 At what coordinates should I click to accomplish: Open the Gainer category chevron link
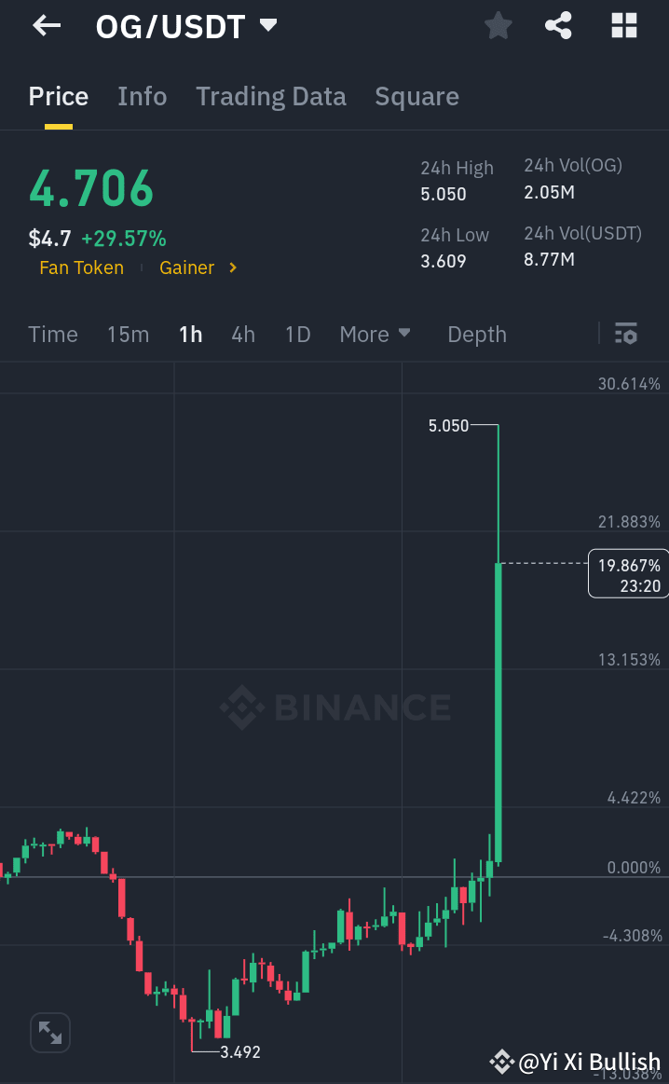[x=198, y=268]
